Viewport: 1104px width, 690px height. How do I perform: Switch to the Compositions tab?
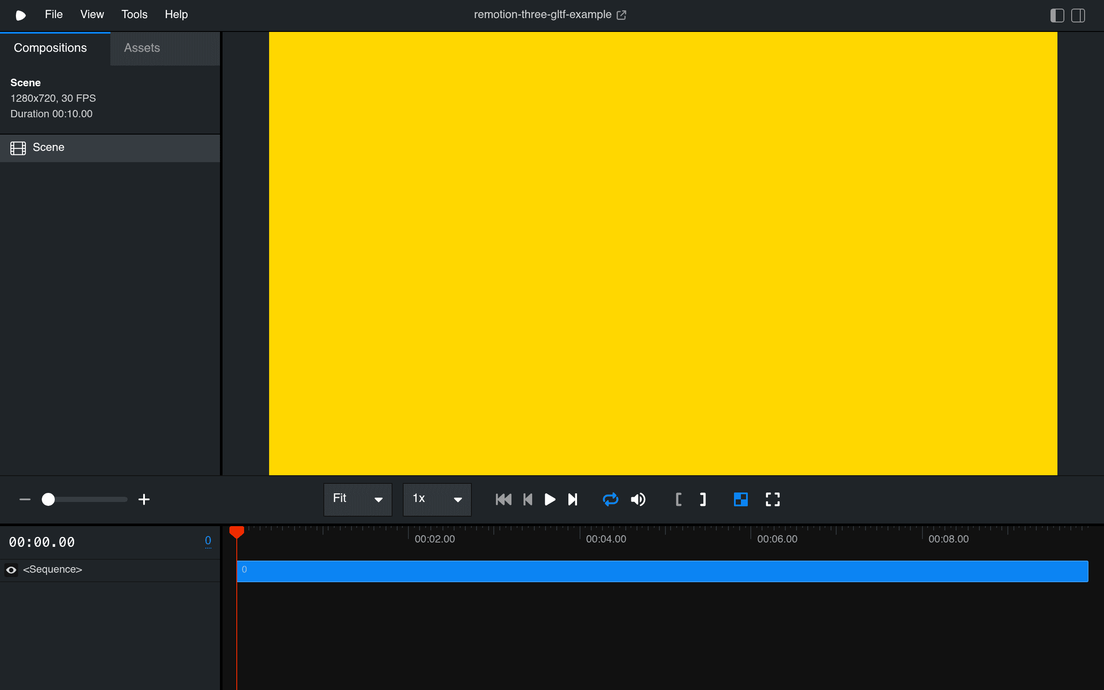click(55, 48)
